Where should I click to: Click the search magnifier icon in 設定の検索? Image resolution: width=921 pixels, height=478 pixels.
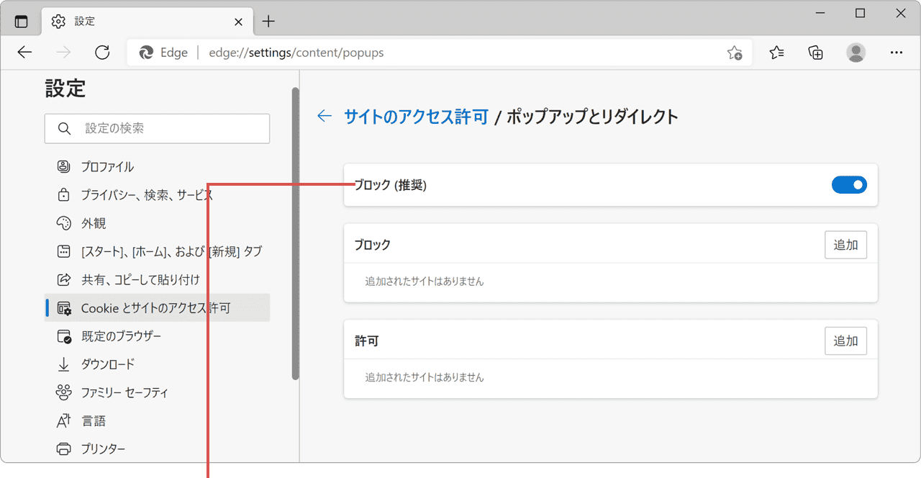coord(64,129)
